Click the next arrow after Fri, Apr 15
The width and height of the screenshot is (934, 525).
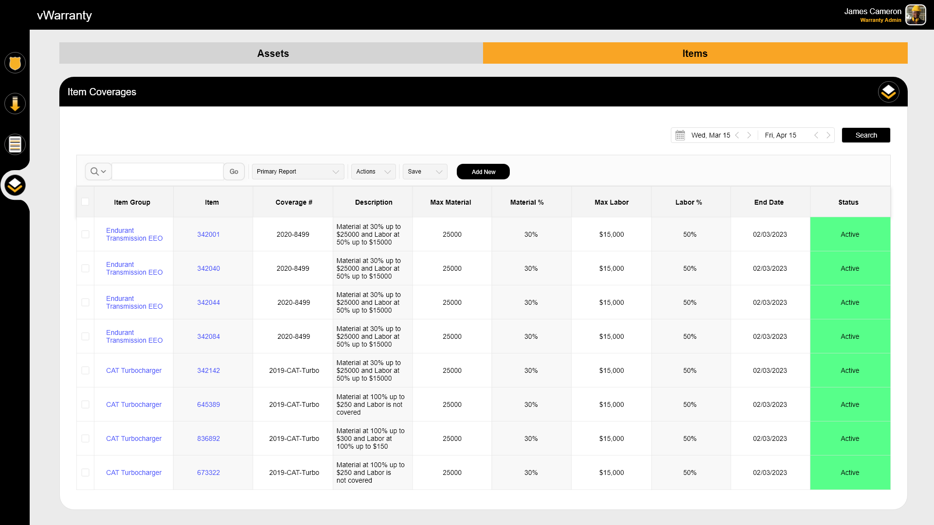point(828,135)
